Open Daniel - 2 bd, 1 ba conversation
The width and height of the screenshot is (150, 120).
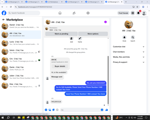point(21,26)
